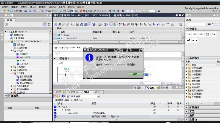Screen dimensions: 220x123
Task: Open 设备和网络 in project tree
Action: coord(18,38)
